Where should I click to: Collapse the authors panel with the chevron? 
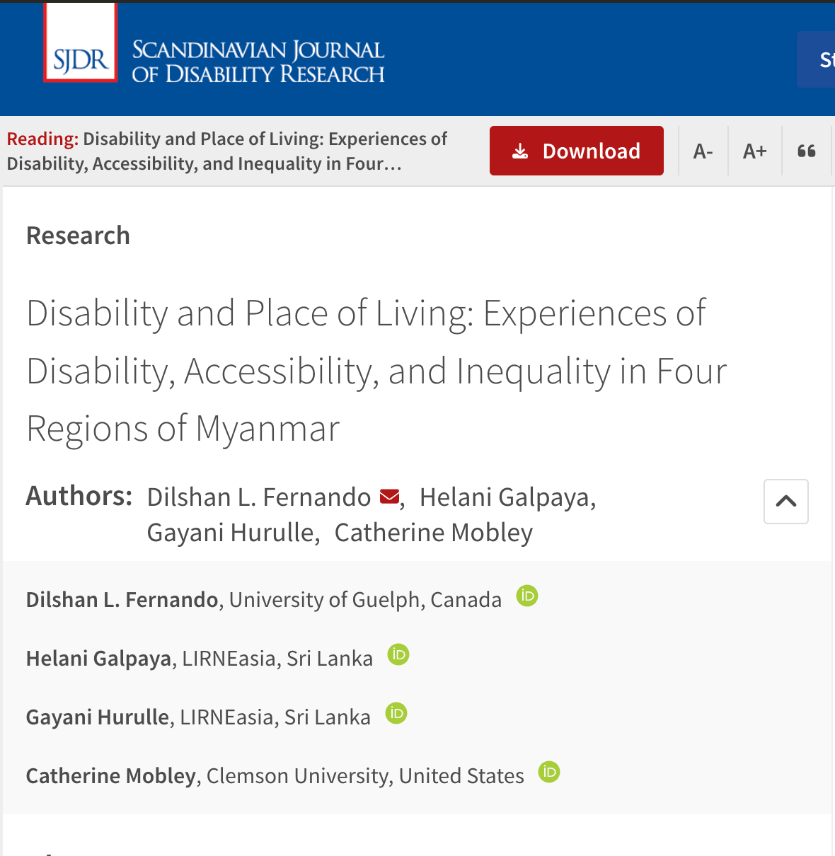click(785, 501)
